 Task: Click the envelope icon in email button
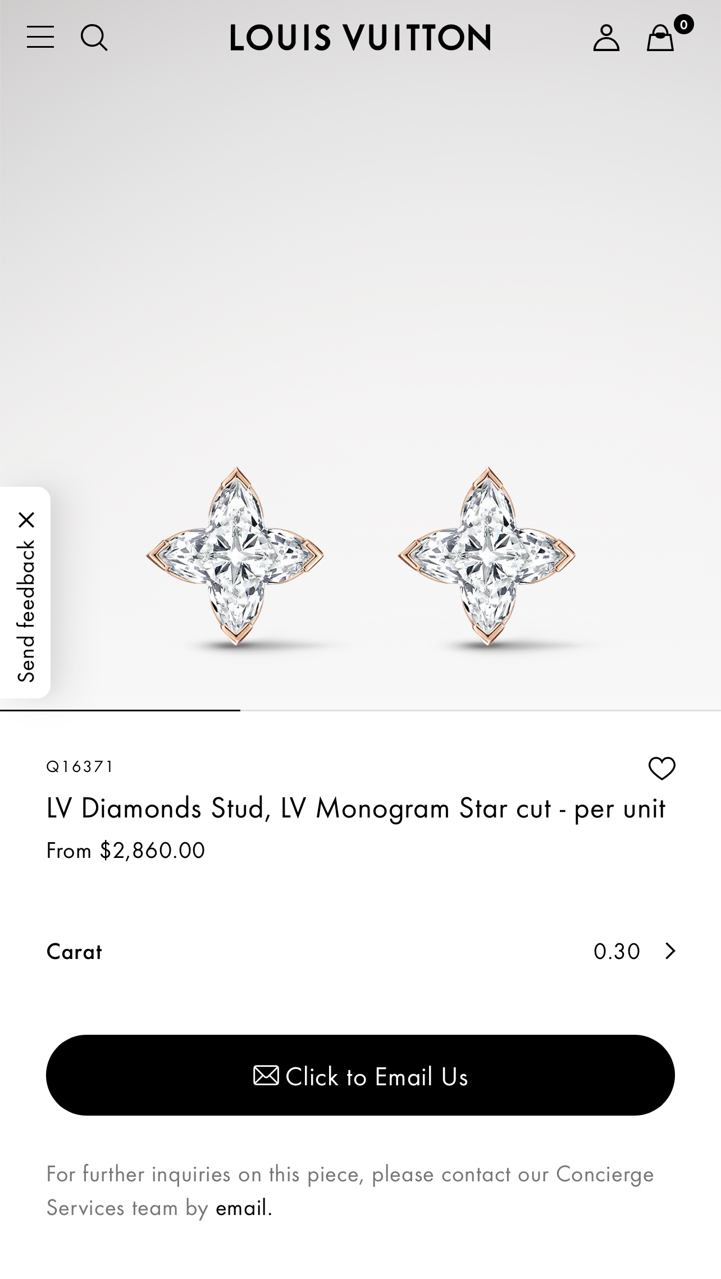coord(266,1075)
